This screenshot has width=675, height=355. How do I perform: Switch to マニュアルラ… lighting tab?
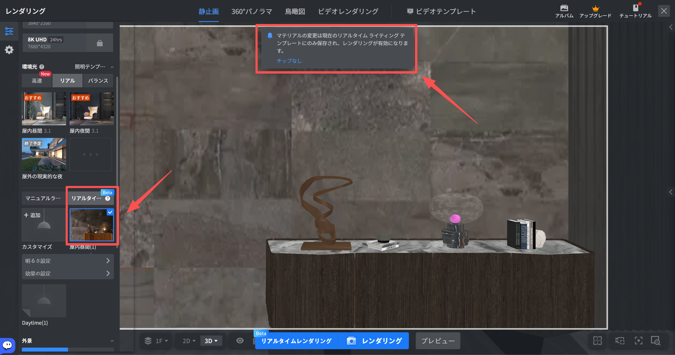[x=43, y=198]
